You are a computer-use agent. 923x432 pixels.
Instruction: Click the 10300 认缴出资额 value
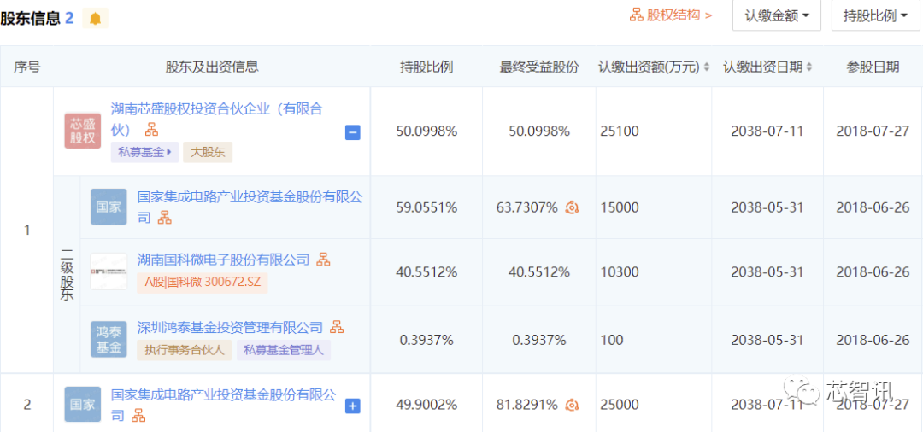620,272
